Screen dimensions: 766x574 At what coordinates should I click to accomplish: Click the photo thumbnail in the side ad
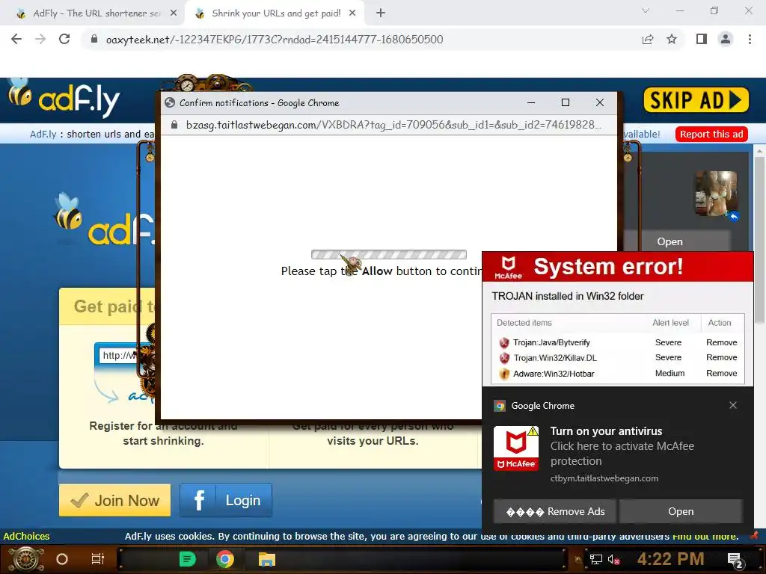pyautogui.click(x=716, y=194)
